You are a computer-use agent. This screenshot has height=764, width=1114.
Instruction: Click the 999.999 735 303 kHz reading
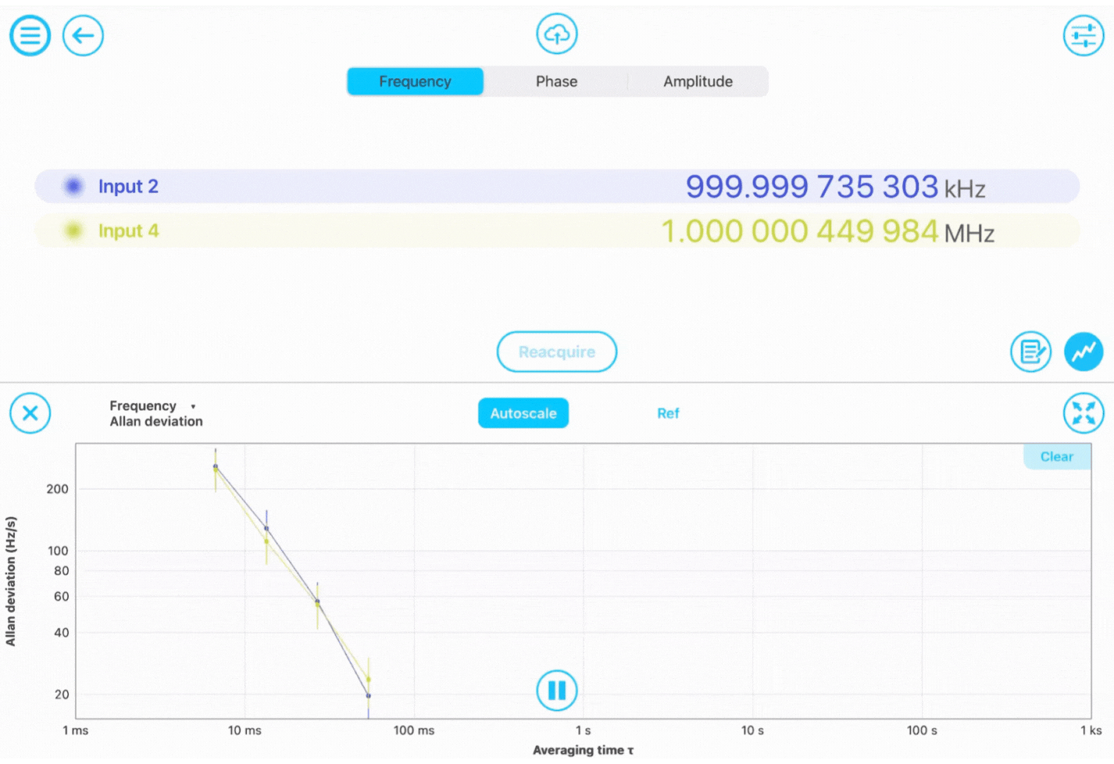(x=835, y=187)
